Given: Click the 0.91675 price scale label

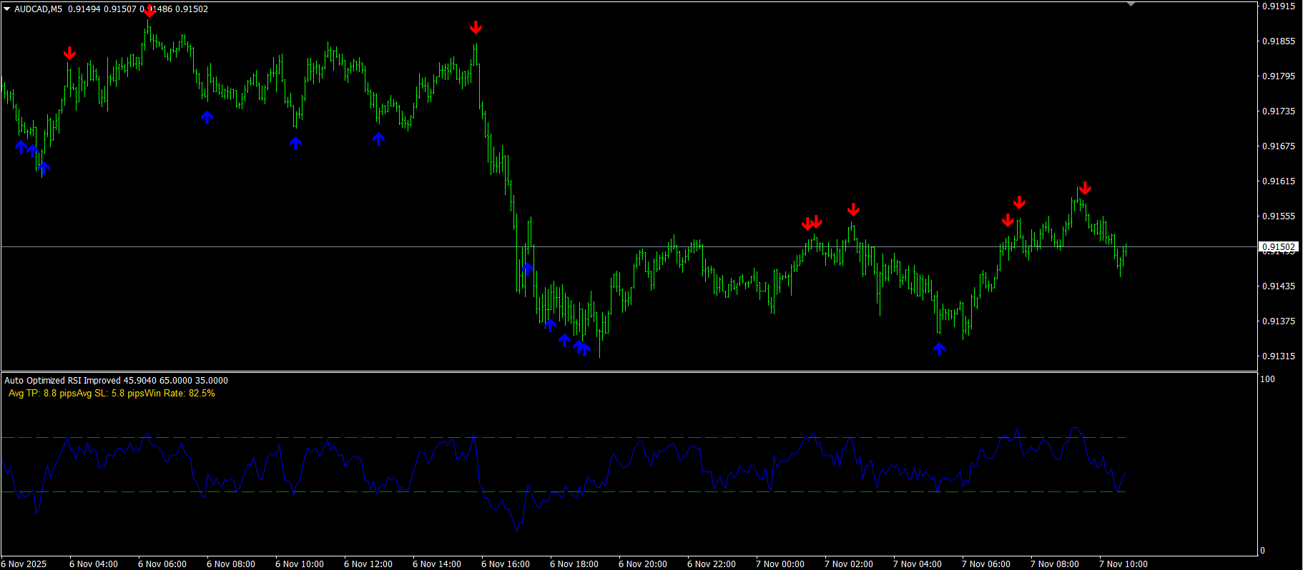Looking at the screenshot, I should click(x=1279, y=146).
